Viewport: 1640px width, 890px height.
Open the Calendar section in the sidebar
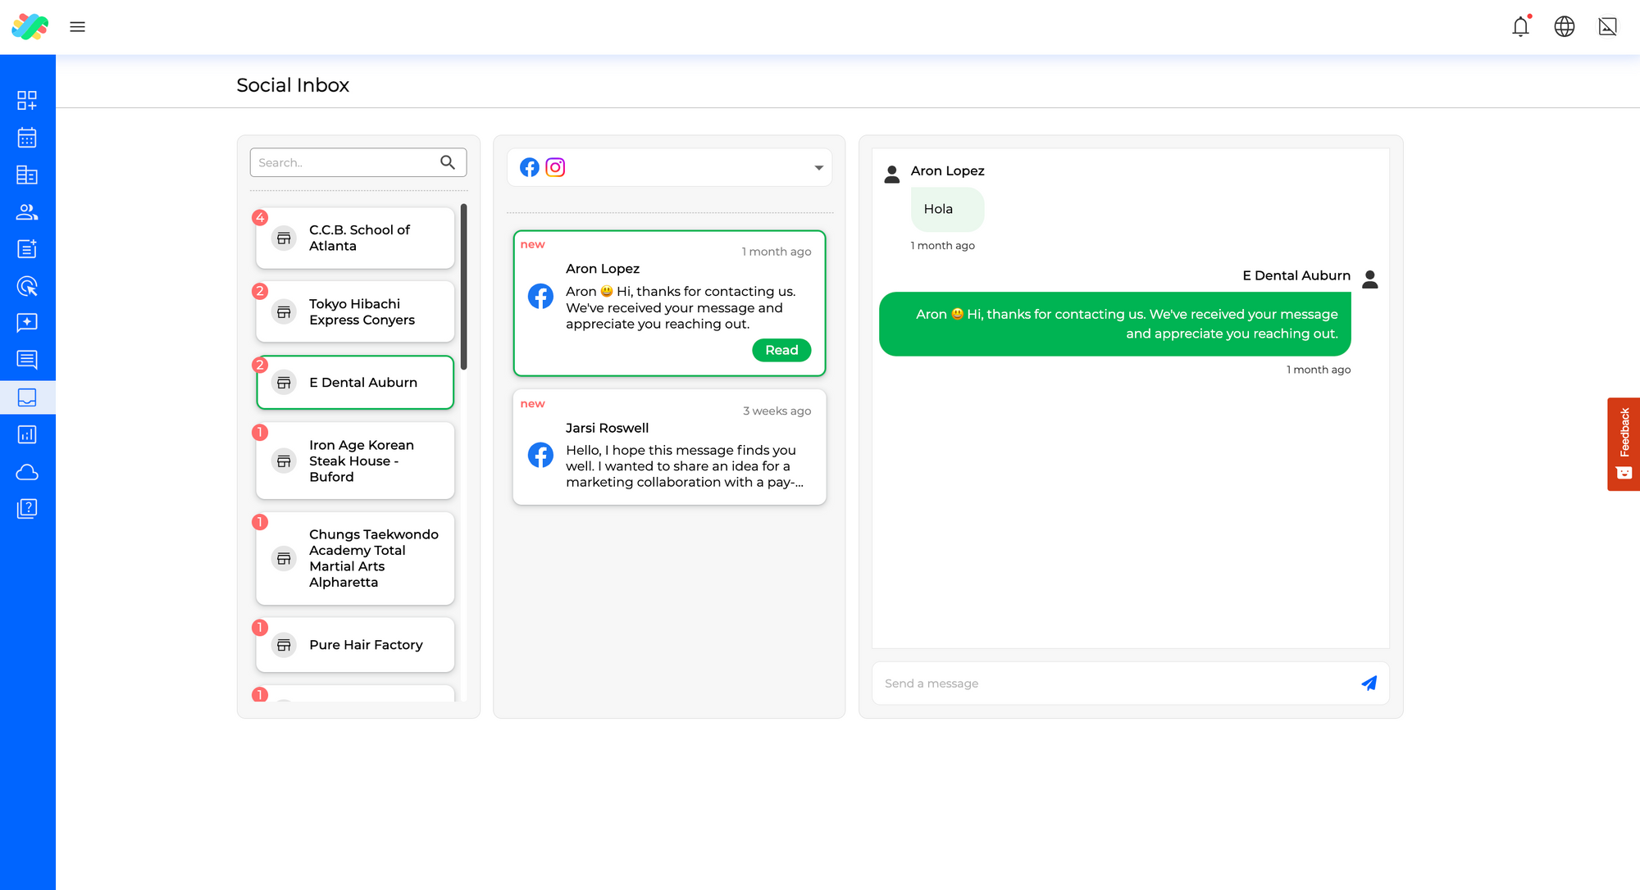(x=28, y=138)
